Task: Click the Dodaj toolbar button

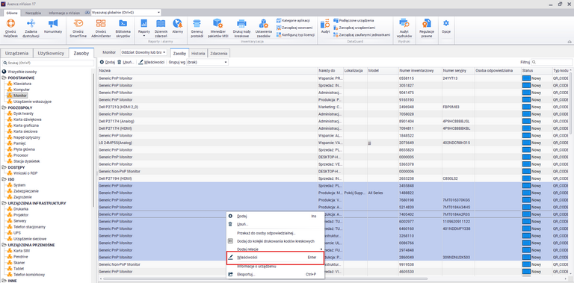Action: pyautogui.click(x=108, y=62)
